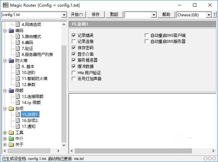This screenshot has height=162, width=218.
Task: Click the blue 防火墙 folder icon
Action: click(x=11, y=60)
